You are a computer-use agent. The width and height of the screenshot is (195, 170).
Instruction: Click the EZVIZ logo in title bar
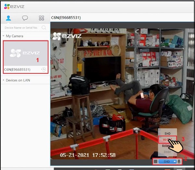pos(14,6)
